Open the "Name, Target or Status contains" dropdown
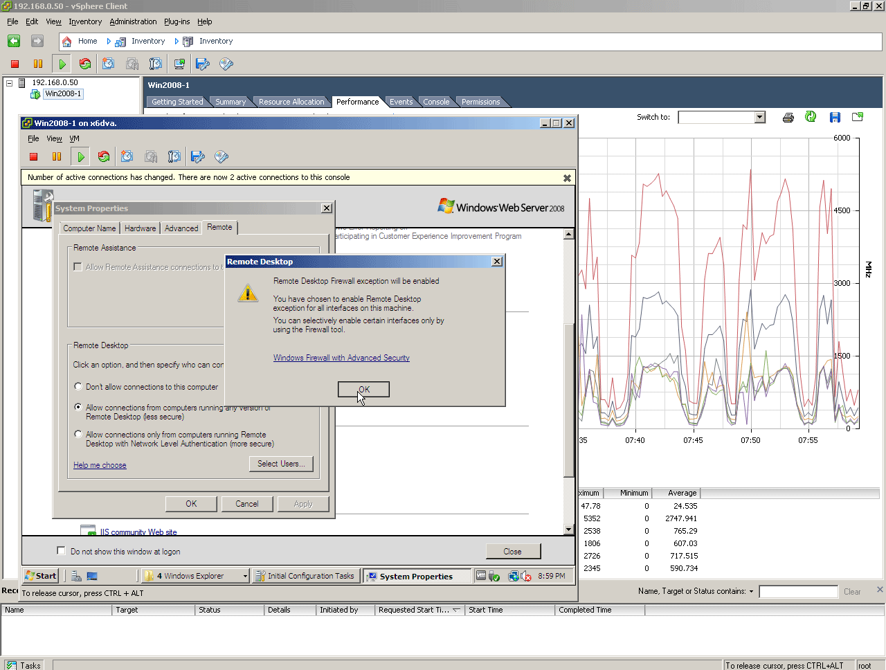This screenshot has height=670, width=886. pos(751,592)
